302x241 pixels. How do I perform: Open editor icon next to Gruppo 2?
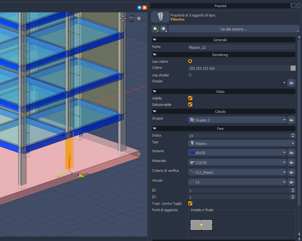click(x=291, y=120)
